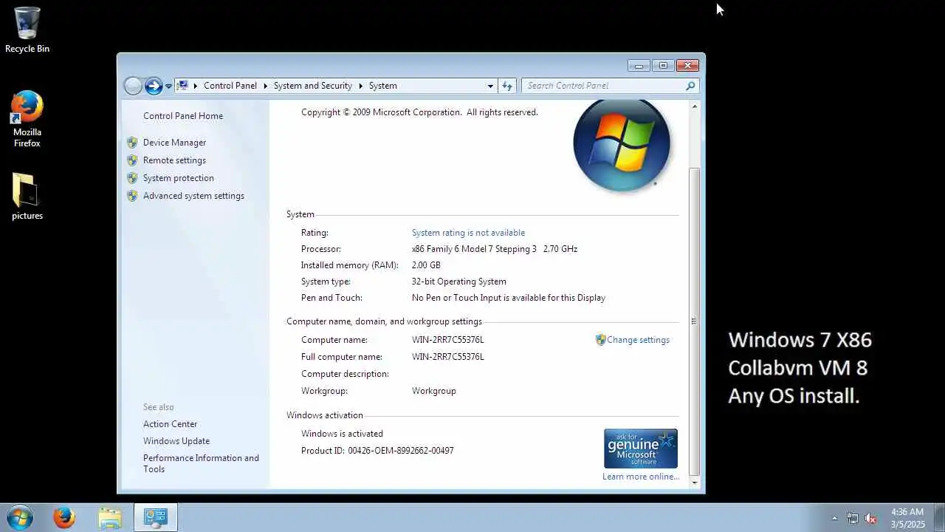Open Performance Information and Tools link
The image size is (945, 532).
[201, 463]
